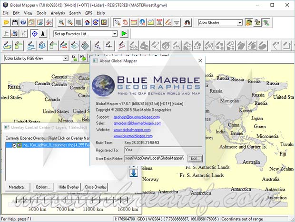Open the Analysis menu
This screenshot has width=295, height=222.
click(58, 13)
